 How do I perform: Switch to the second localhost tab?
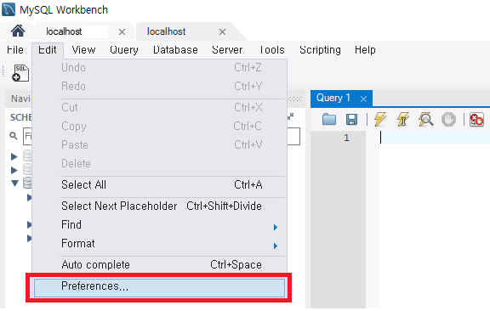(166, 31)
